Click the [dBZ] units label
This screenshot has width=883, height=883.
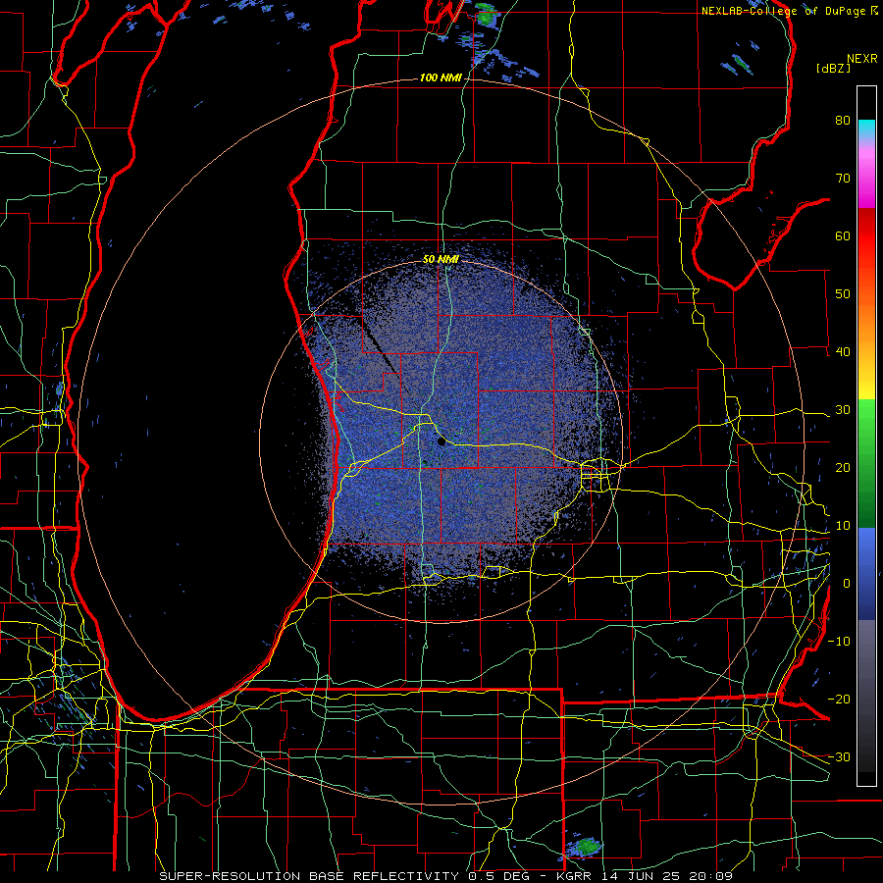[834, 69]
